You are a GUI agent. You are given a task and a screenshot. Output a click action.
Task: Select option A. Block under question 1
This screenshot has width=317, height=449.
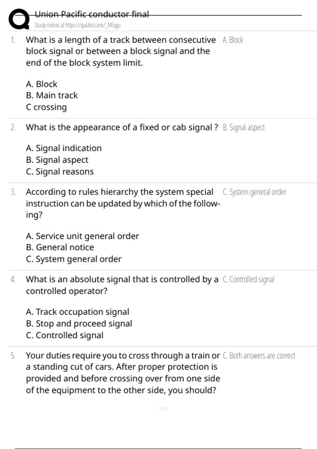point(41,84)
